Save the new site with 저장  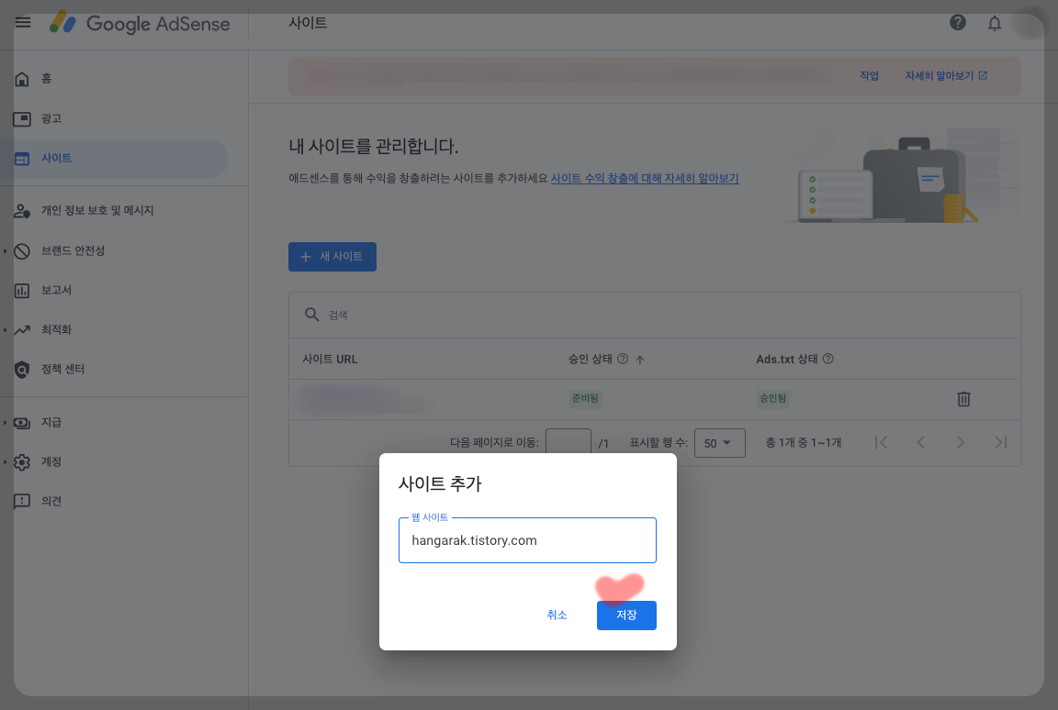[626, 616]
